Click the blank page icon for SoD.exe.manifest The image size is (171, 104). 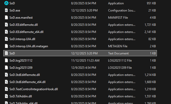coord(7,18)
